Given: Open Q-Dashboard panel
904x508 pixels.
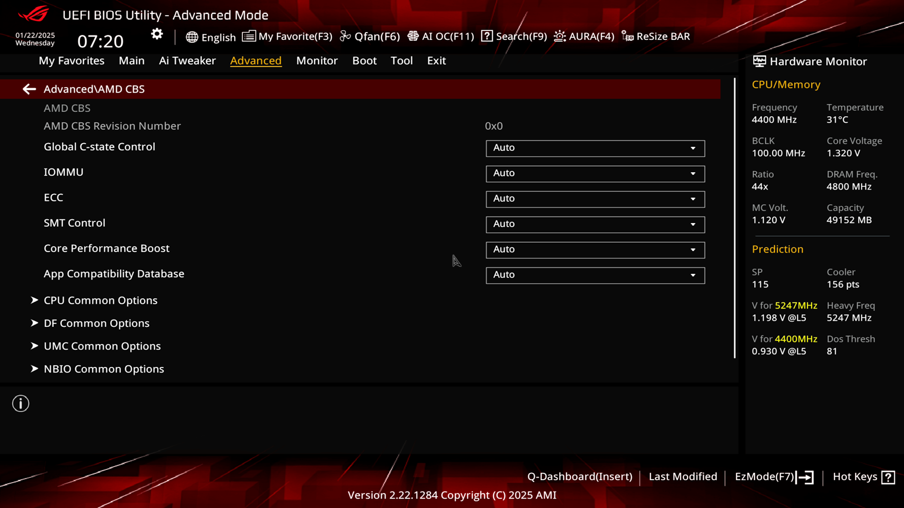Looking at the screenshot, I should click(579, 476).
